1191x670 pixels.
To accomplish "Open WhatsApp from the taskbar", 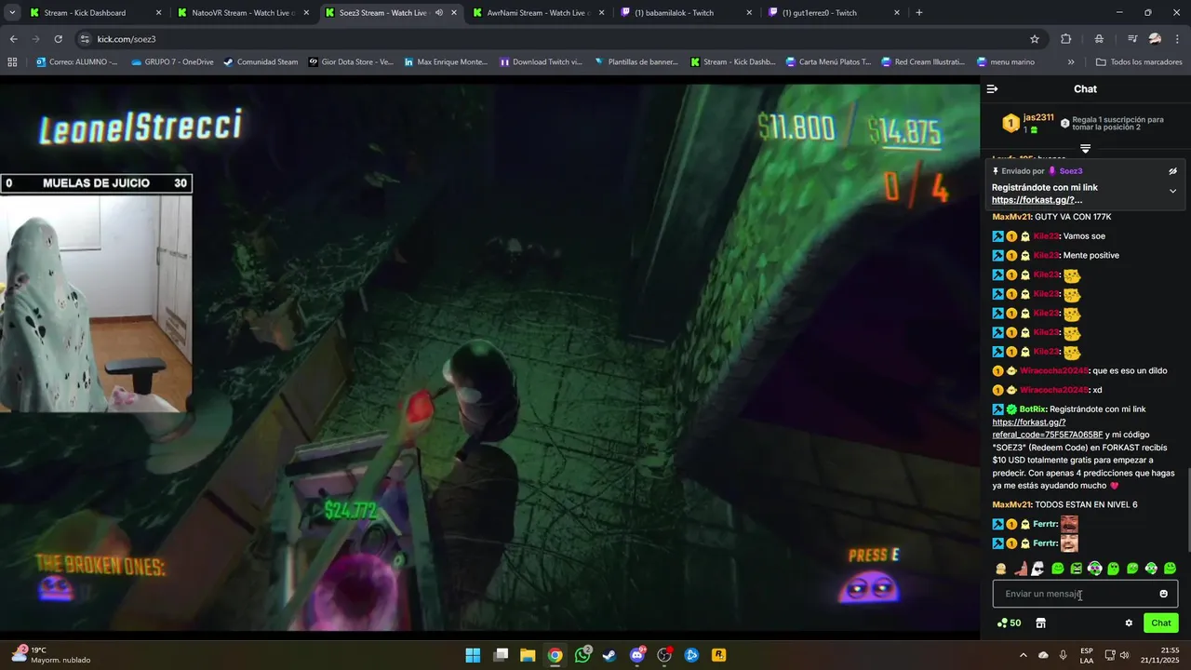I will 582,655.
